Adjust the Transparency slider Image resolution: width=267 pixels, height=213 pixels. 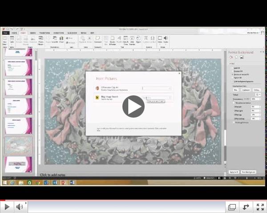246,99
